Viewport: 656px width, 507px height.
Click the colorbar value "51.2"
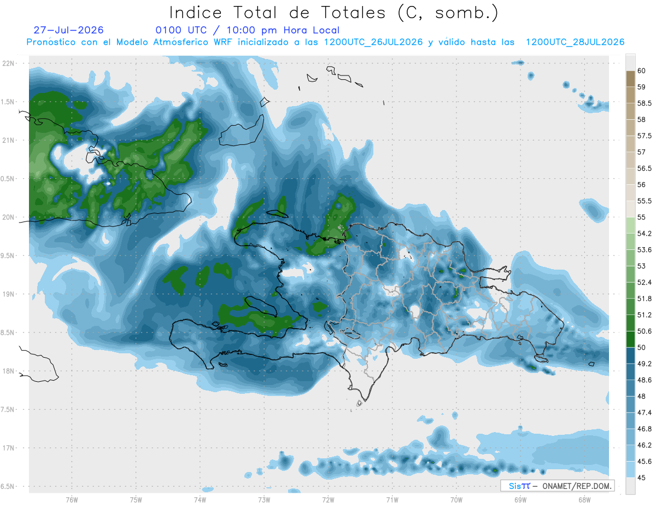pyautogui.click(x=645, y=315)
